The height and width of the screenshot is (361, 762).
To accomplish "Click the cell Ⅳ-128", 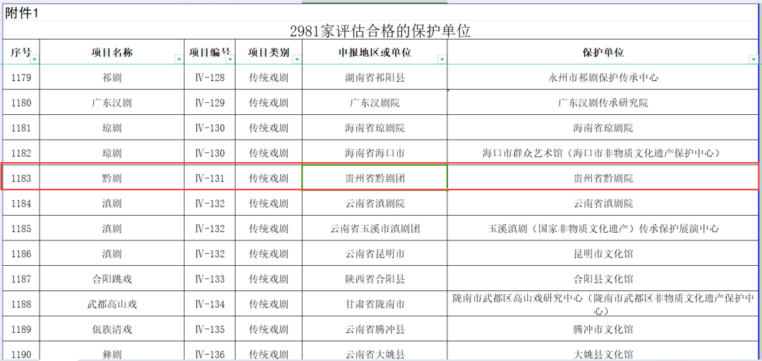I will coord(210,78).
